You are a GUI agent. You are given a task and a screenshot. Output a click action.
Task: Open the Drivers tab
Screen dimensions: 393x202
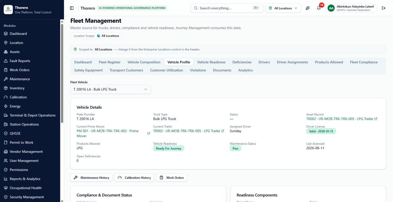(264, 62)
